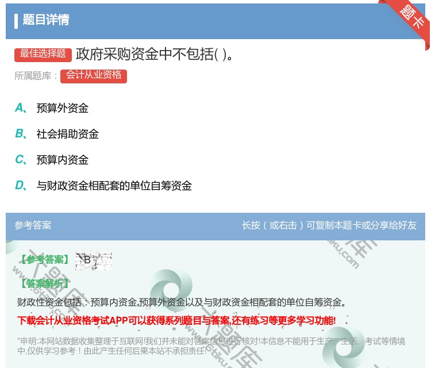431x368 pixels.
Task: Select option C 预算内资金
Action: [52, 159]
